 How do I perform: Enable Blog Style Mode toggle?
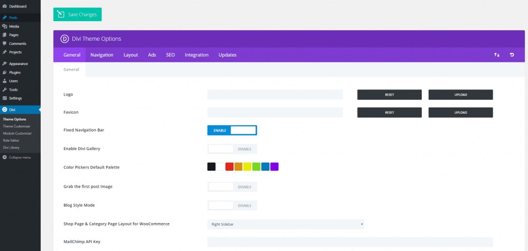click(x=232, y=206)
